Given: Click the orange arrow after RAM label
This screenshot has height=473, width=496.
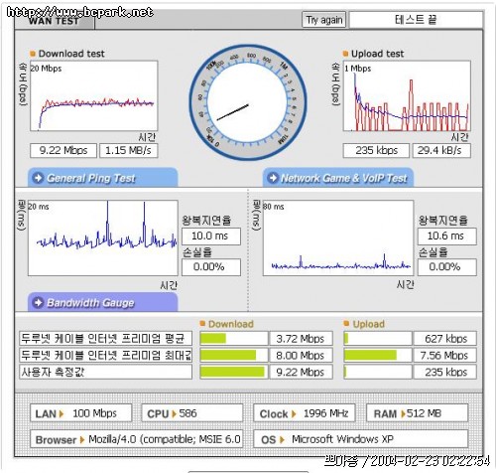Looking at the screenshot, I should [x=403, y=413].
